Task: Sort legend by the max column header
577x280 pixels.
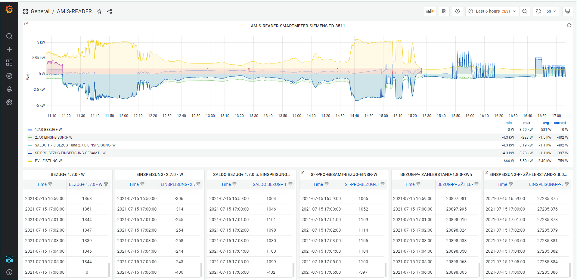Action: 526,123
